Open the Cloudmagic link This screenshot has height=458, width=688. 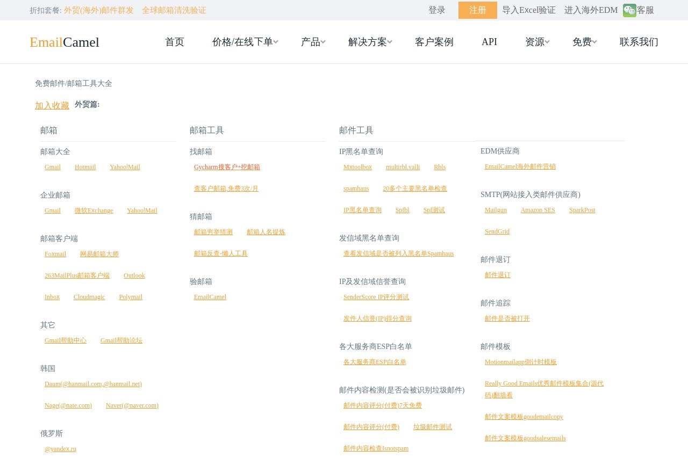click(89, 297)
